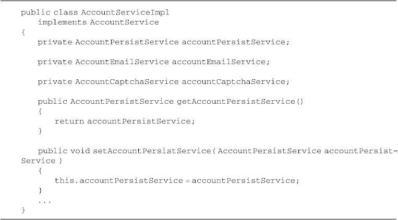This screenshot has width=398, height=220.
Task: Click accountPersistService in the return statement
Action: point(140,121)
